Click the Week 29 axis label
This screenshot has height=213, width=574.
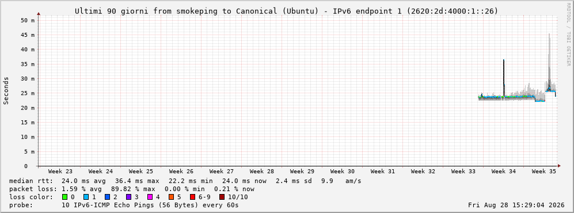pyautogui.click(x=302, y=172)
